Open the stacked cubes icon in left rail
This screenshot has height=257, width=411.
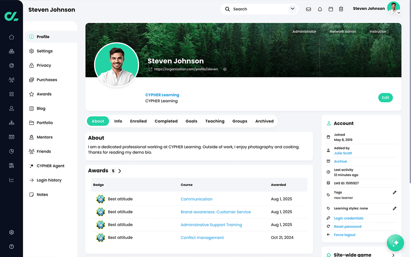pos(11,51)
